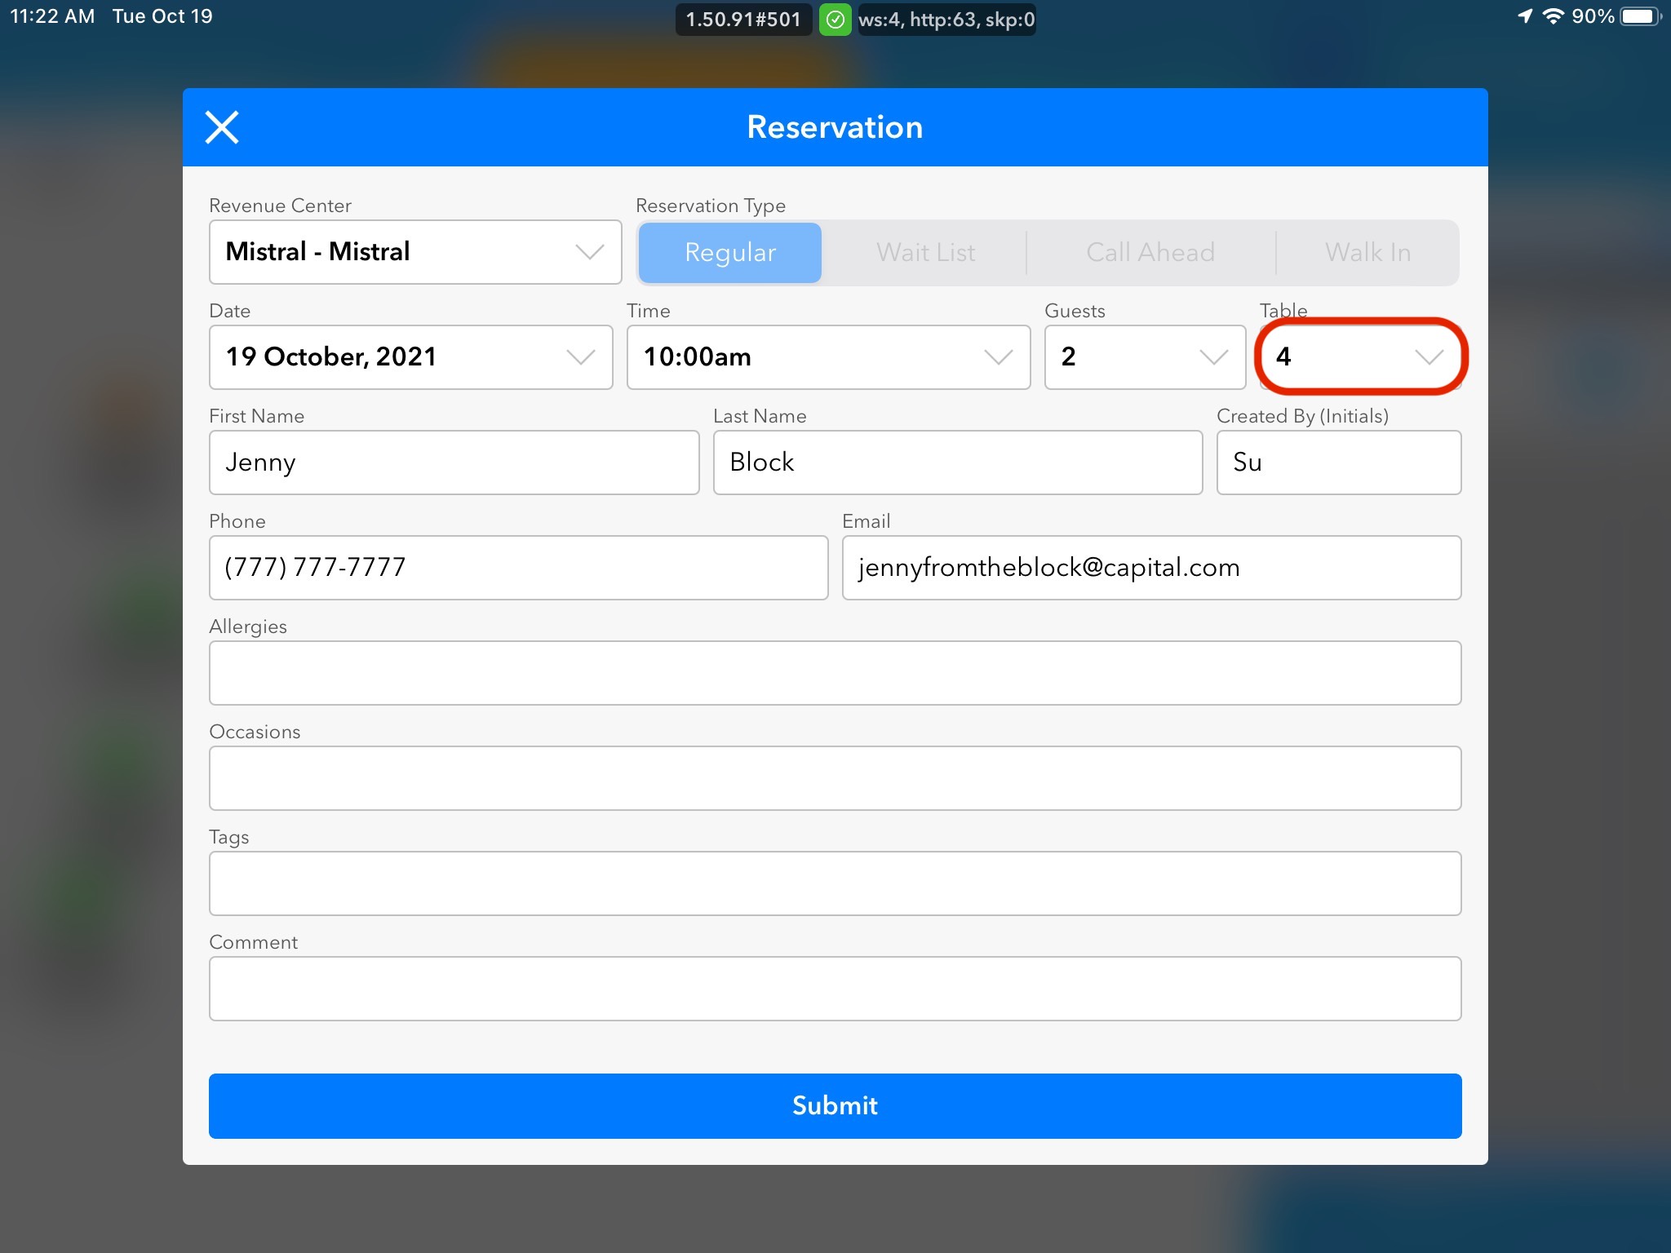Tap the Wi-Fi icon in status bar
This screenshot has width=1671, height=1253.
pos(1554,16)
